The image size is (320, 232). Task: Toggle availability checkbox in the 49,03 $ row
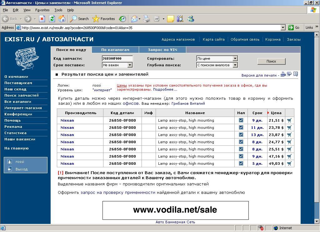pyautogui.click(x=241, y=164)
